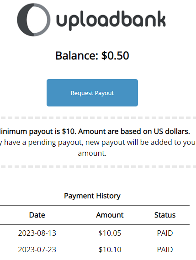The image size is (196, 260).
Task: Click the Payment History title
Action: [92, 196]
